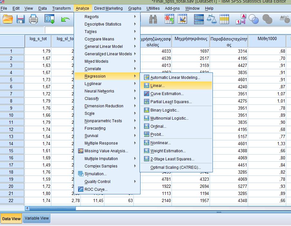Screen dimensions: 291x226
Task: Open the Classify submenu
Action: [x=107, y=99]
